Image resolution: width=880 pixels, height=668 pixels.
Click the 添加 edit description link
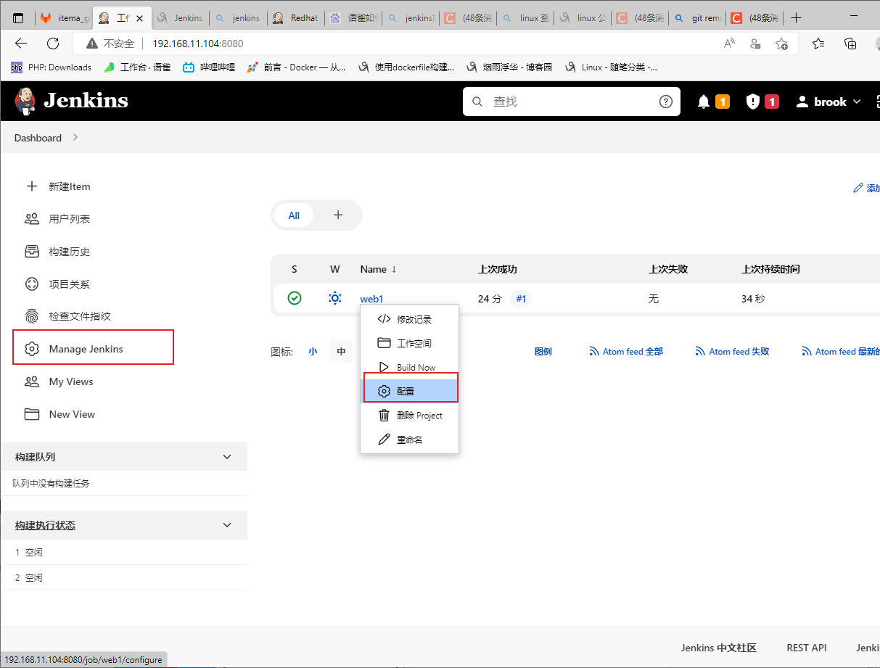point(866,189)
